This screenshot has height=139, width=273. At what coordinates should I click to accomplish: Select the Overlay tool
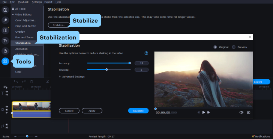pos(20,32)
